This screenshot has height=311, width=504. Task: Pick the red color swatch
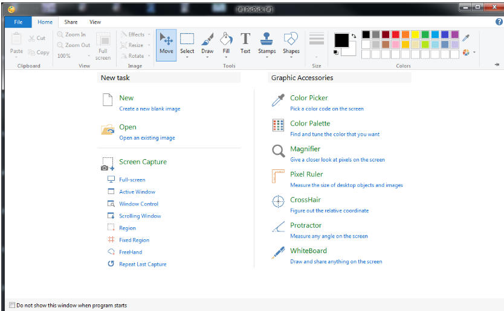point(395,34)
